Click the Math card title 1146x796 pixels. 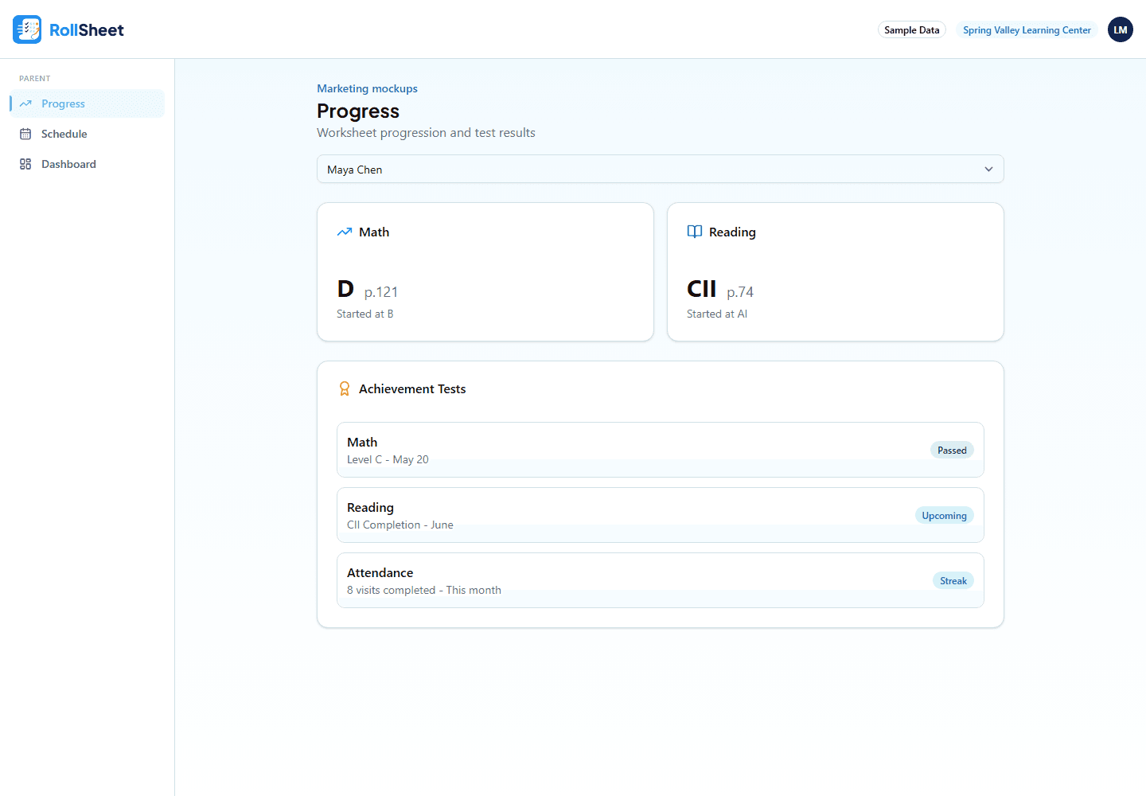pyautogui.click(x=374, y=232)
